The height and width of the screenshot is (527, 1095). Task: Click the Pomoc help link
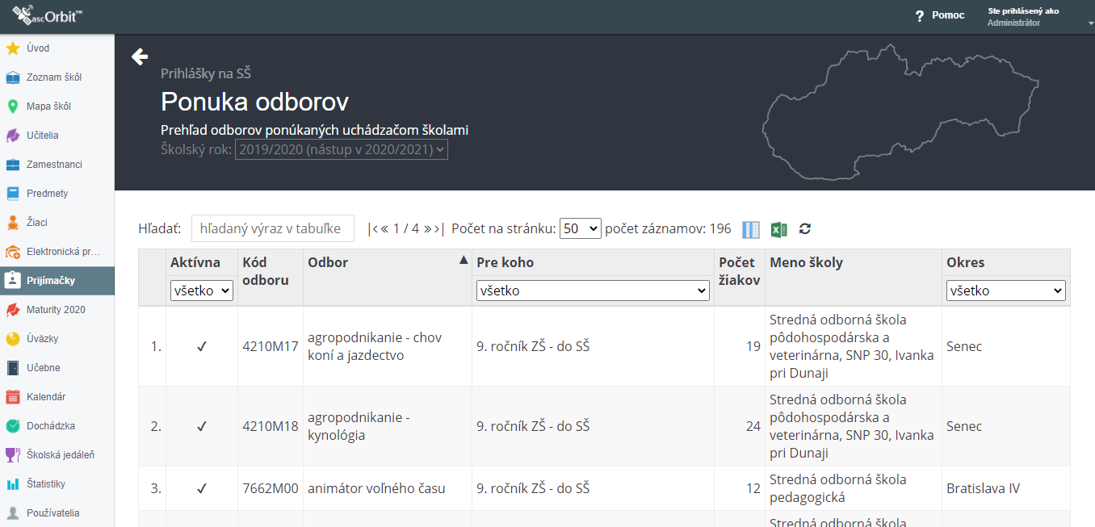click(948, 15)
